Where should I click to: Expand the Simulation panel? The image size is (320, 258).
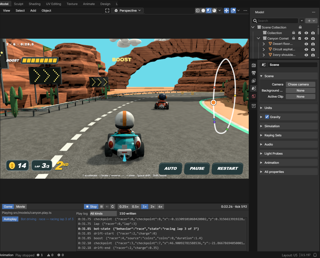pyautogui.click(x=289, y=126)
